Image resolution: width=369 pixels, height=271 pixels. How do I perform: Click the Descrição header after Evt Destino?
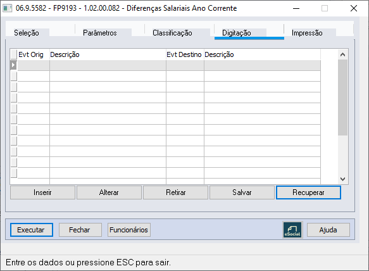[x=262, y=54]
